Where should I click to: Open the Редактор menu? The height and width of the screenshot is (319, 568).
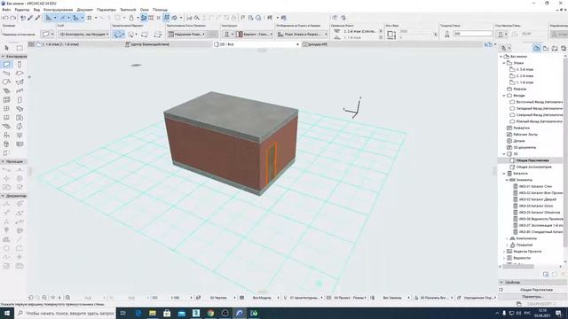coord(22,10)
